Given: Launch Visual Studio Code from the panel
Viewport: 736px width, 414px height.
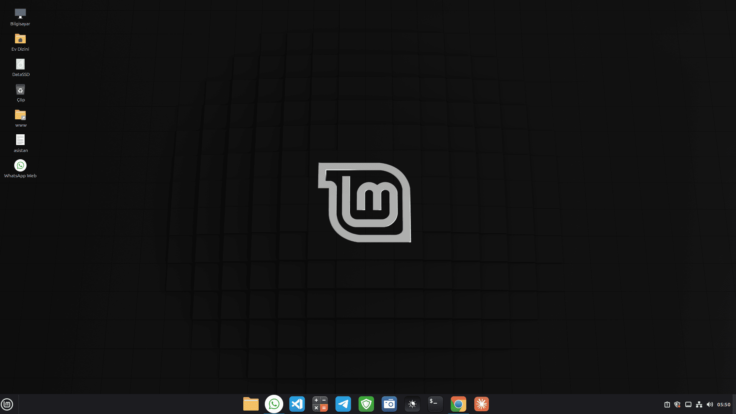Looking at the screenshot, I should (297, 404).
